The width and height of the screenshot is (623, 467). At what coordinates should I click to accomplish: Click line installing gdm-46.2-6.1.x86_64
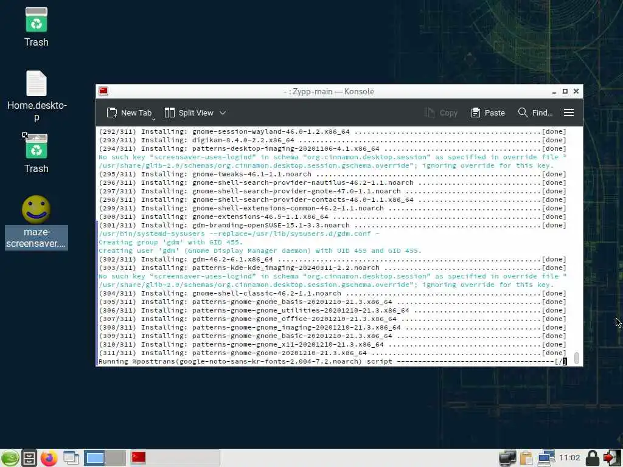tap(332, 259)
